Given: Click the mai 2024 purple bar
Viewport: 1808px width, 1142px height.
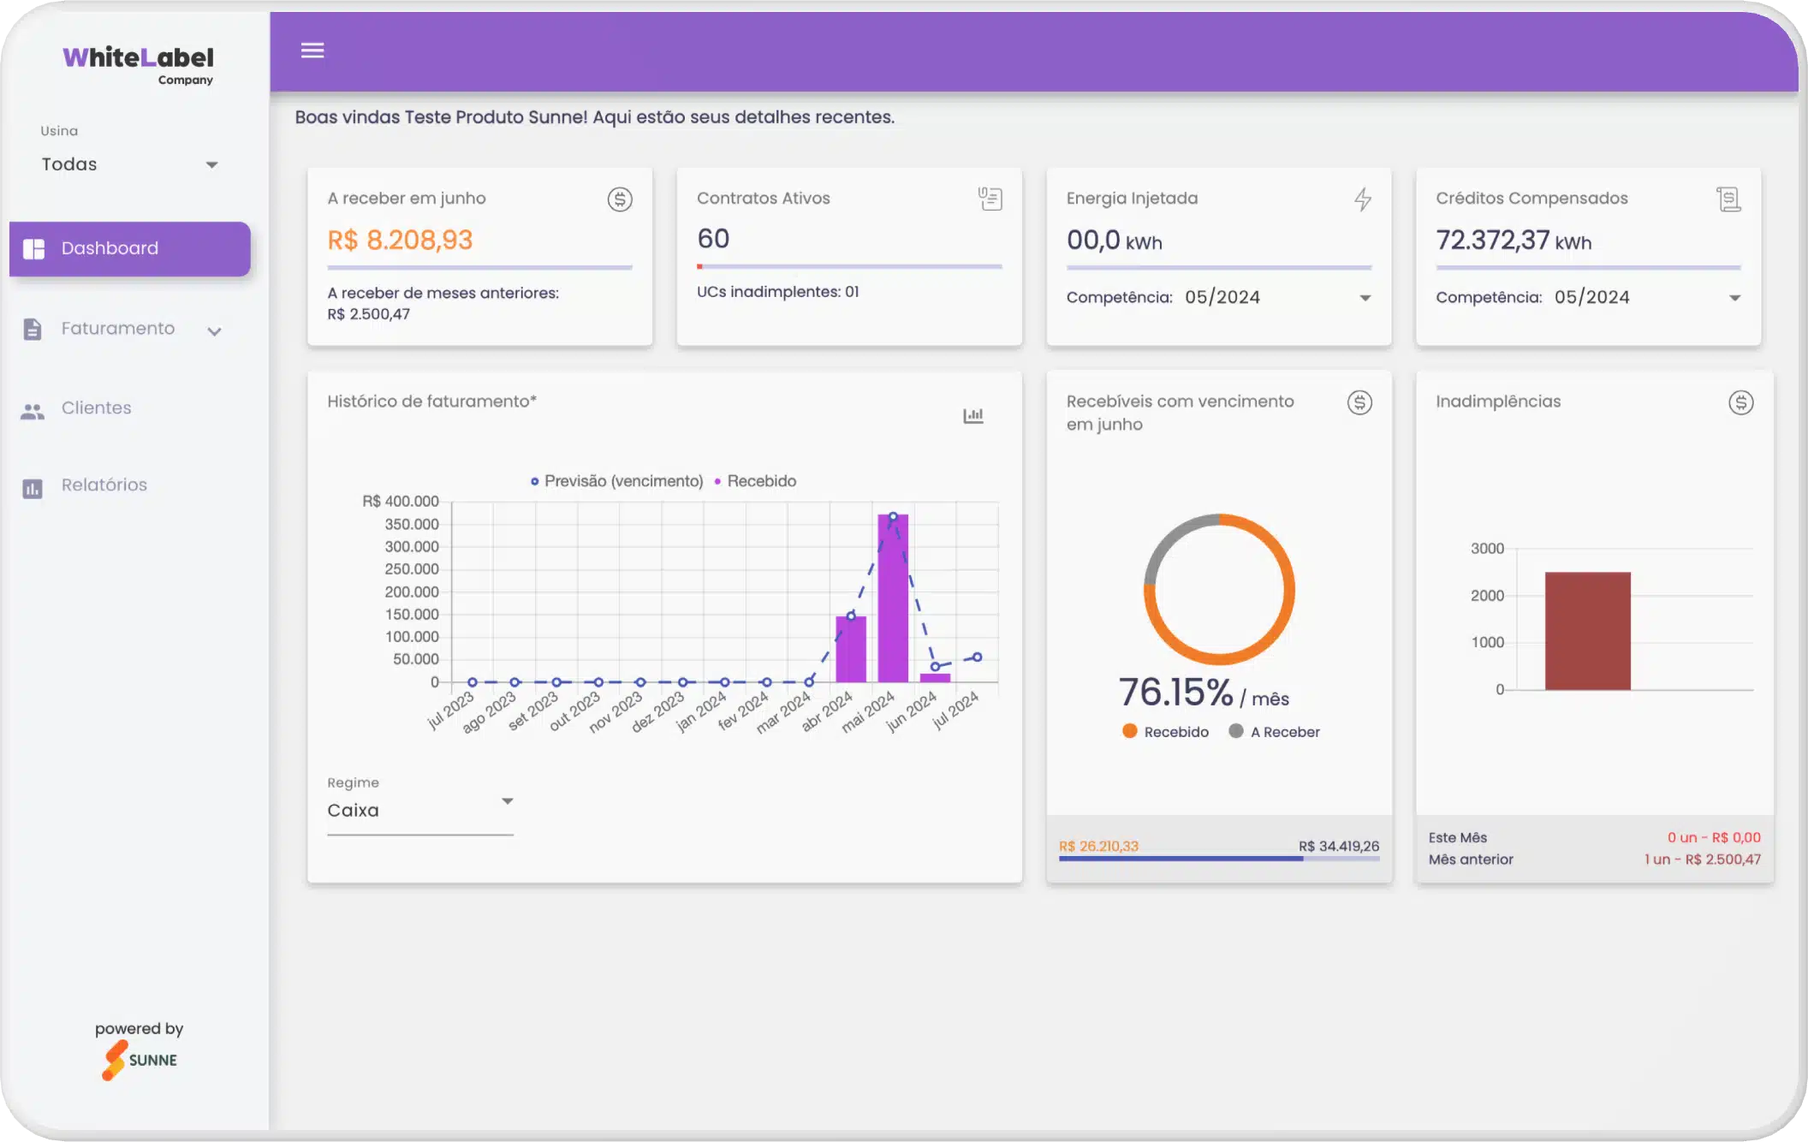Looking at the screenshot, I should (893, 598).
